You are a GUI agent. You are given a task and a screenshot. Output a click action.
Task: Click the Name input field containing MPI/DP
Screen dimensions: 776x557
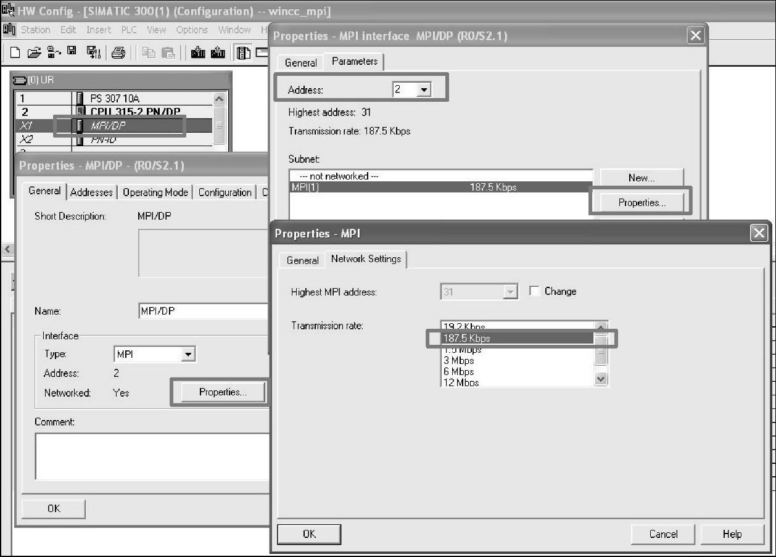tap(204, 312)
